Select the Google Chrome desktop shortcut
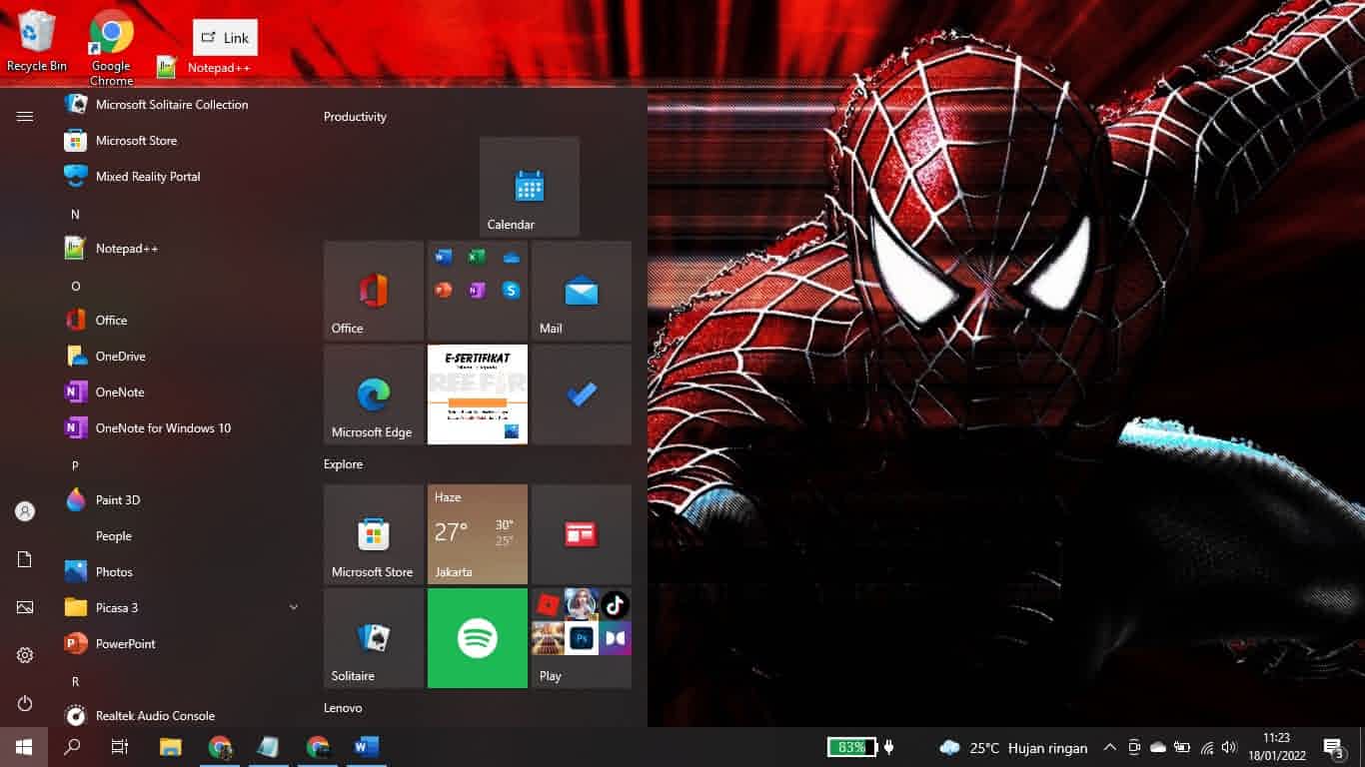Screen dimensions: 1365x767 pyautogui.click(x=111, y=47)
